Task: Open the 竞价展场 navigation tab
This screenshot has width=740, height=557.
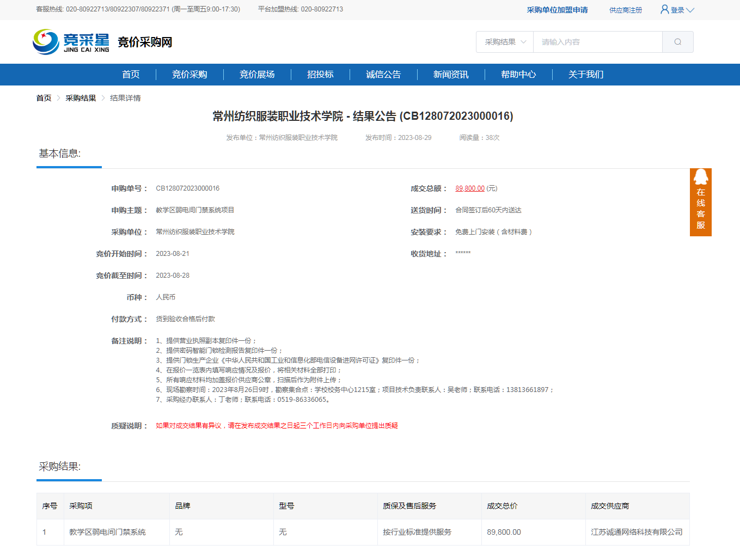Action: point(257,75)
